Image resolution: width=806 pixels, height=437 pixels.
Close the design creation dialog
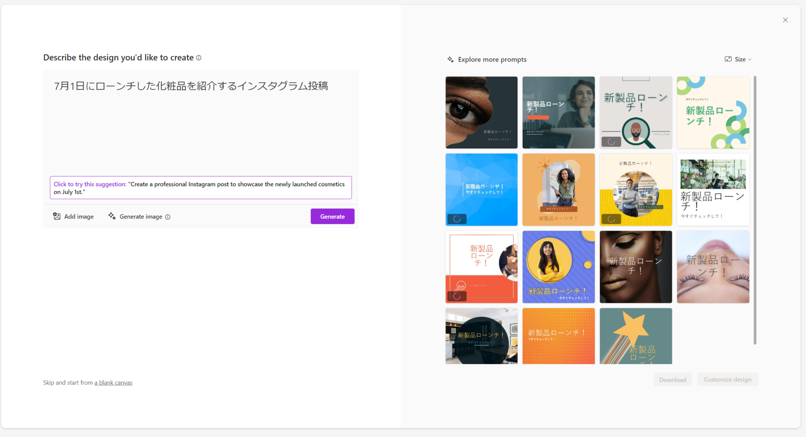[x=785, y=20]
